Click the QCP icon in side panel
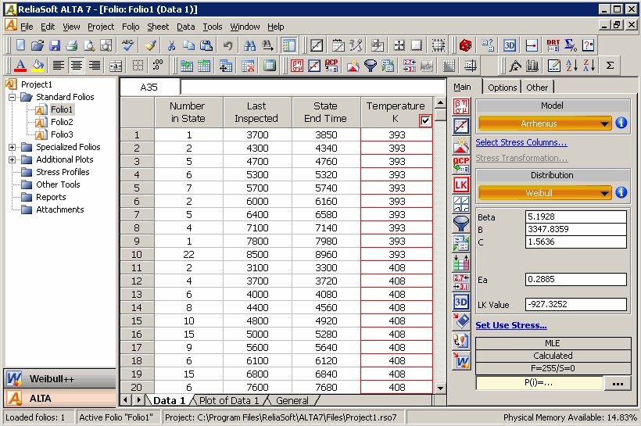This screenshot has height=426, width=641. point(461,165)
